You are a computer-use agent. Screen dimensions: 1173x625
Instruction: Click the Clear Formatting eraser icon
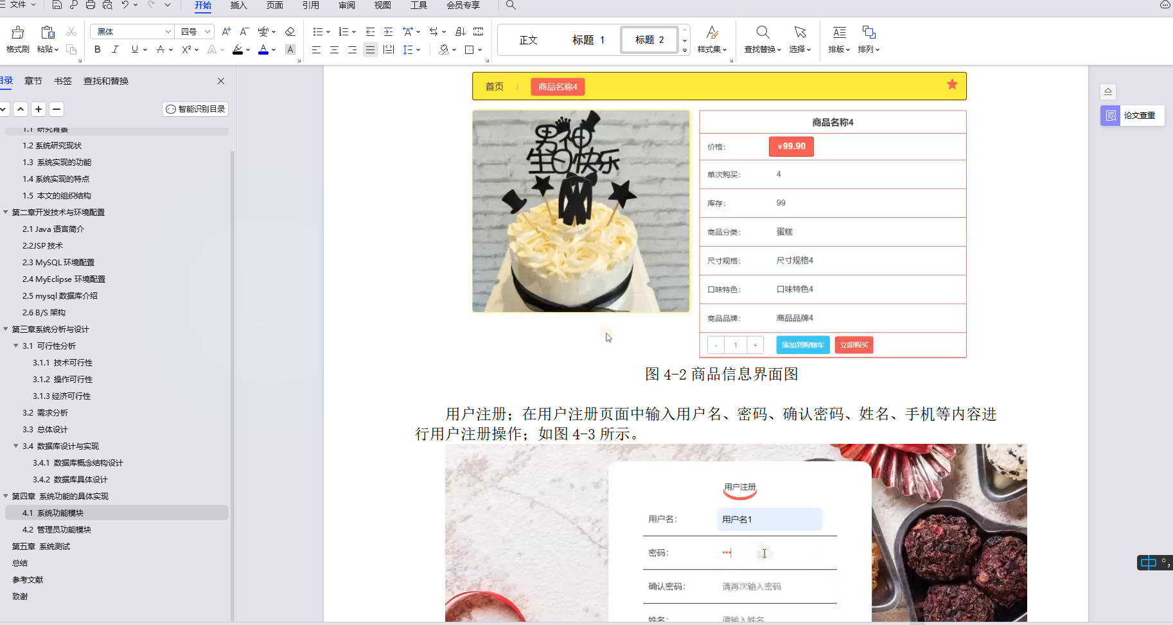click(290, 31)
